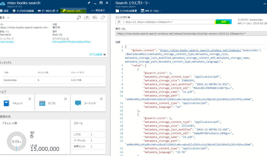Click the 検索 search button
This screenshot has width=267, height=156.
coord(223,22)
